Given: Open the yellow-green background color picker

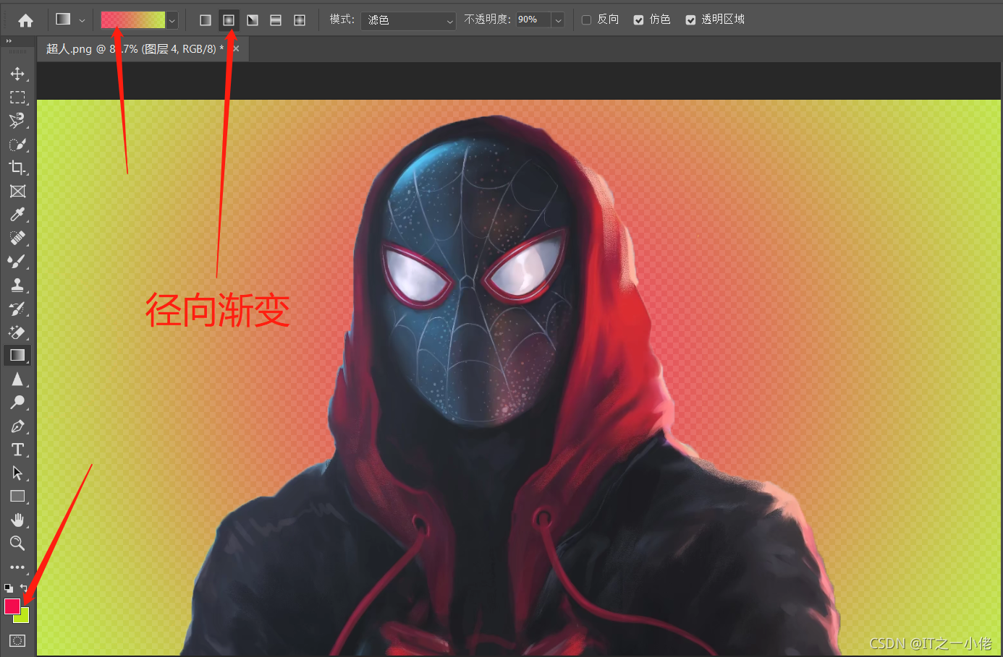Looking at the screenshot, I should (25, 618).
